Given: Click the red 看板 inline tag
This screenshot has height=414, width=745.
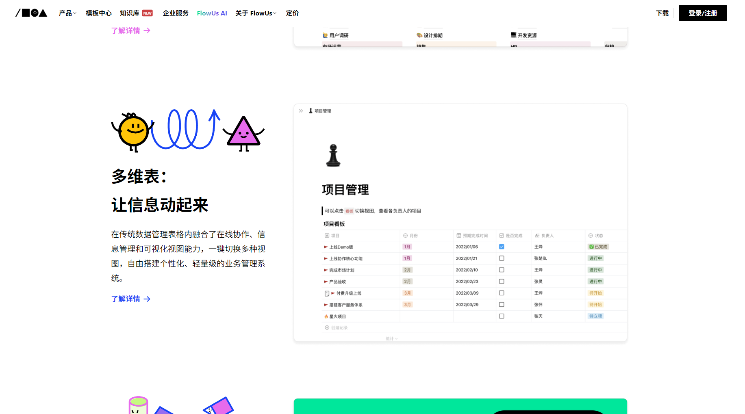Looking at the screenshot, I should click(x=349, y=211).
